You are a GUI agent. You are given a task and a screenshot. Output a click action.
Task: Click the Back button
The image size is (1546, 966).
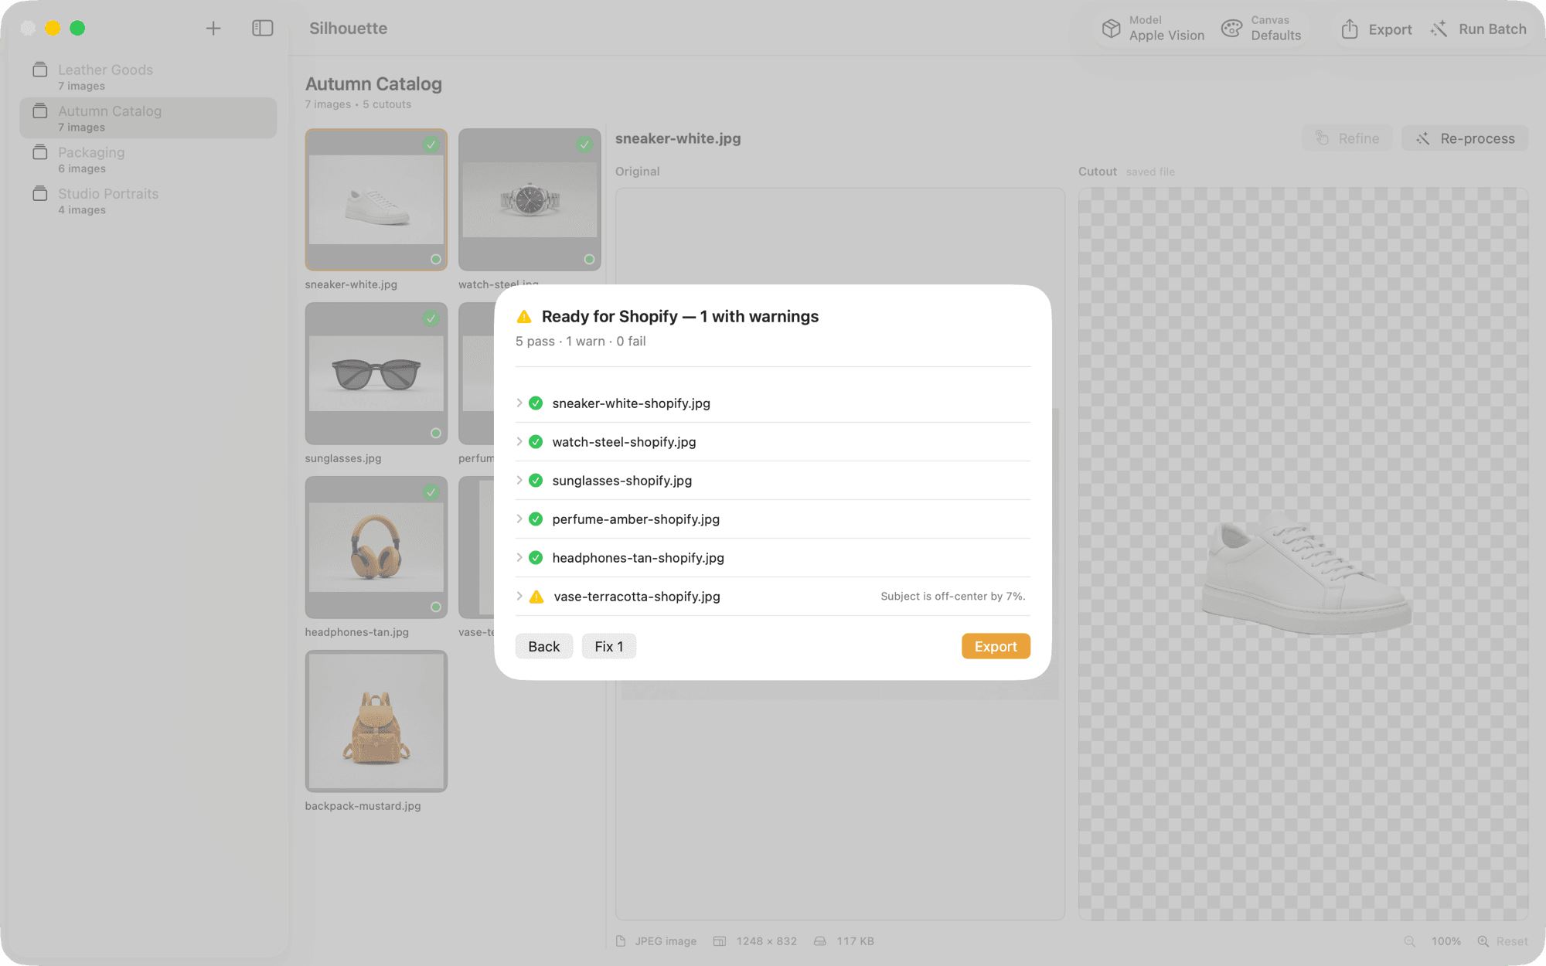click(543, 646)
